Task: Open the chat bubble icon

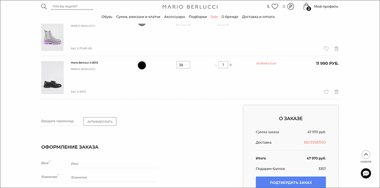Action: [366, 173]
